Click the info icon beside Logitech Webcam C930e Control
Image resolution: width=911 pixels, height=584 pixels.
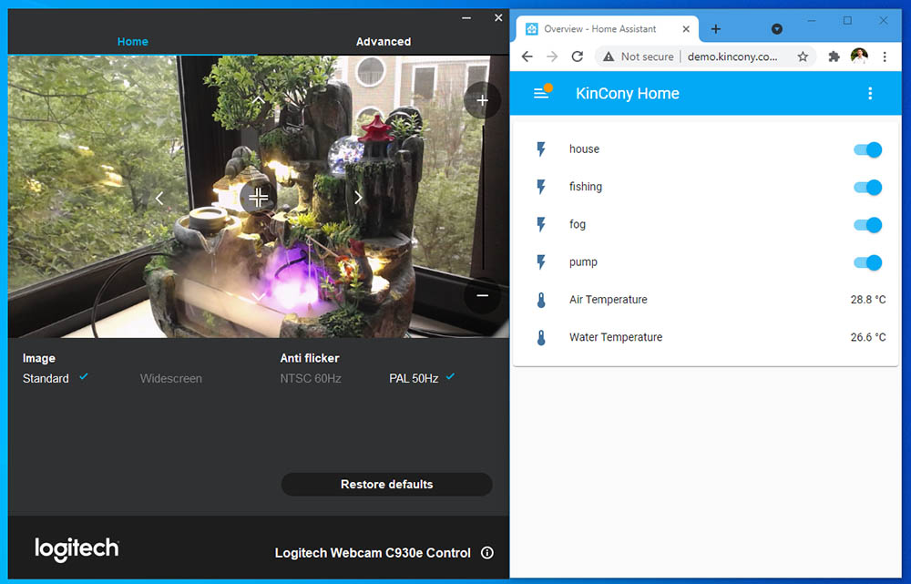487,553
